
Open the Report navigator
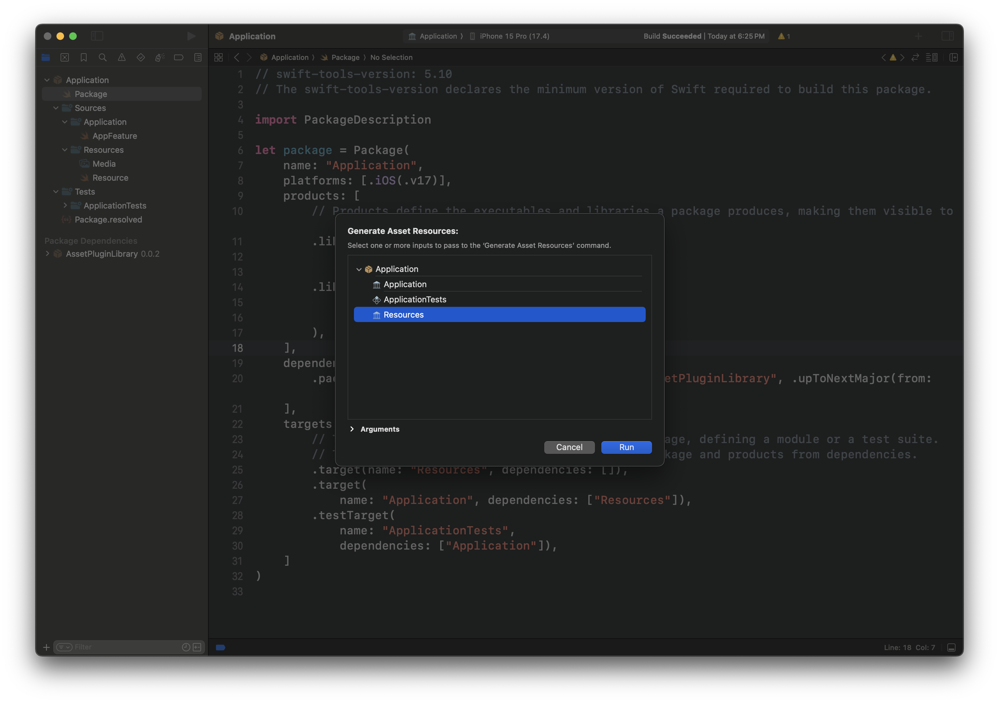(x=198, y=57)
